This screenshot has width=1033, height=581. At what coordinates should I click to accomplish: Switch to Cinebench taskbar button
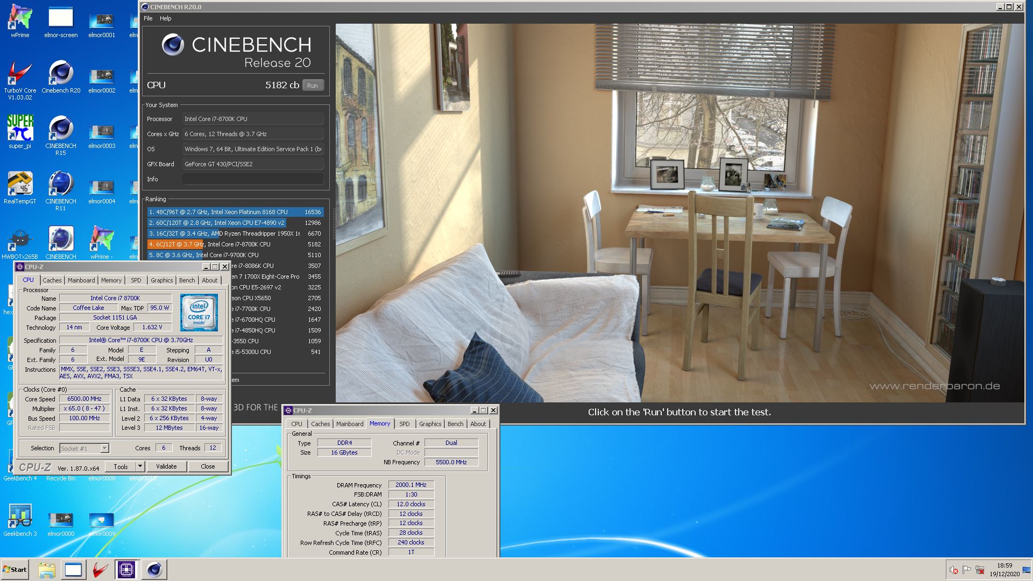click(x=154, y=570)
